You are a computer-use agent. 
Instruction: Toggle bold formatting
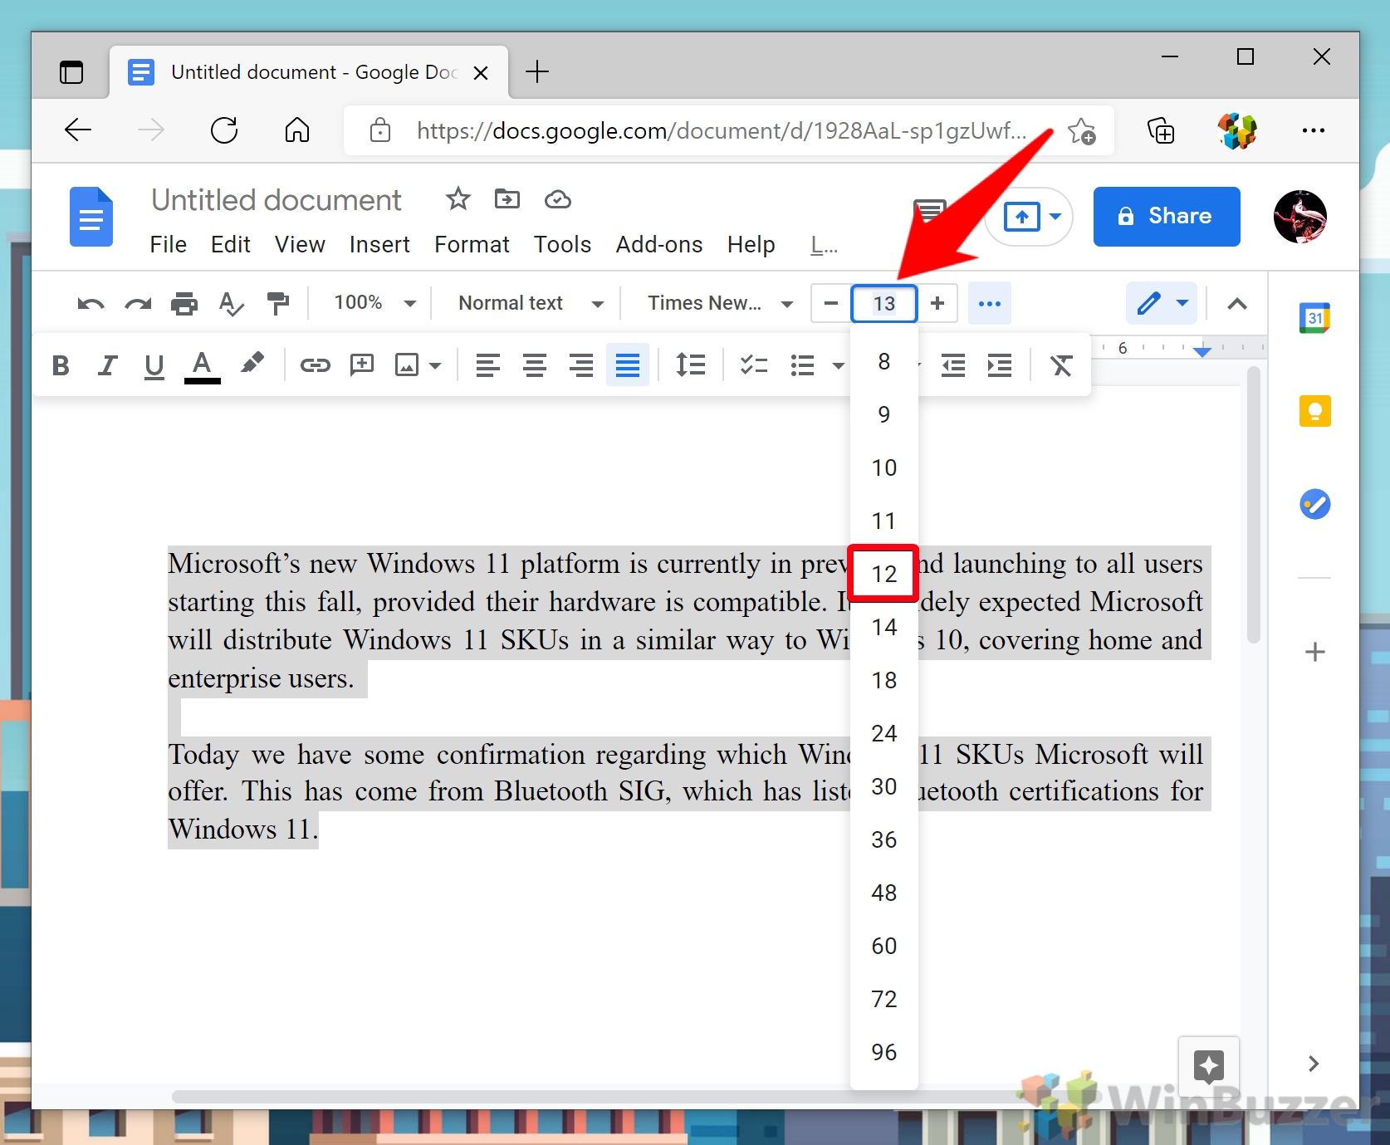(61, 365)
